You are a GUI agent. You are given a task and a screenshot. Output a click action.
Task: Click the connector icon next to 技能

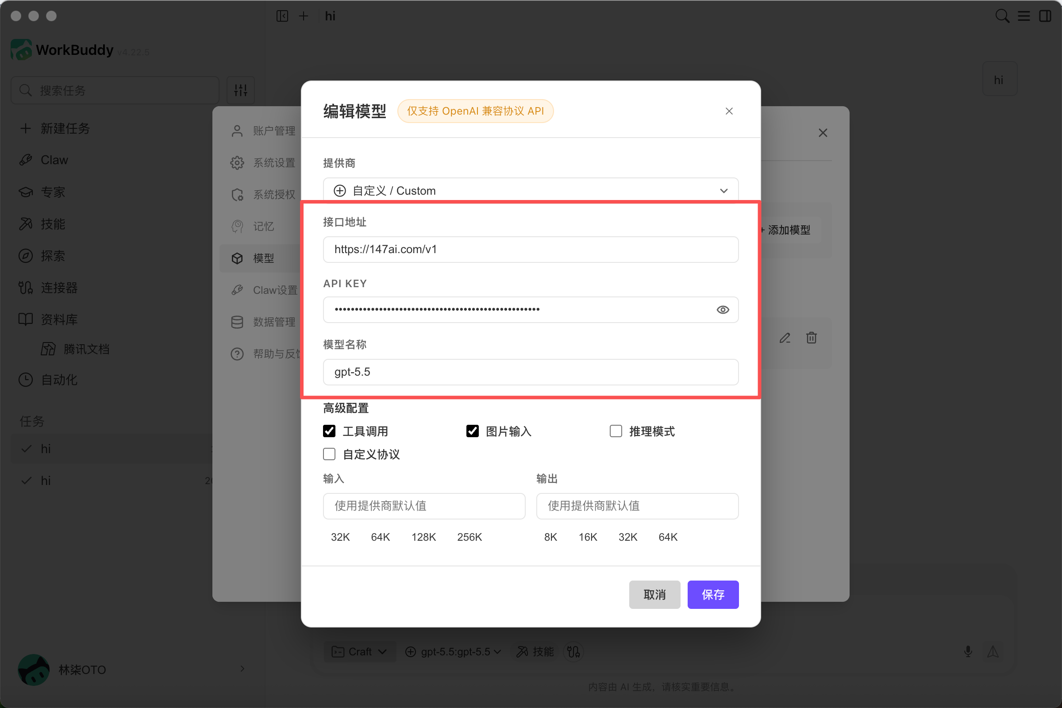(x=573, y=651)
